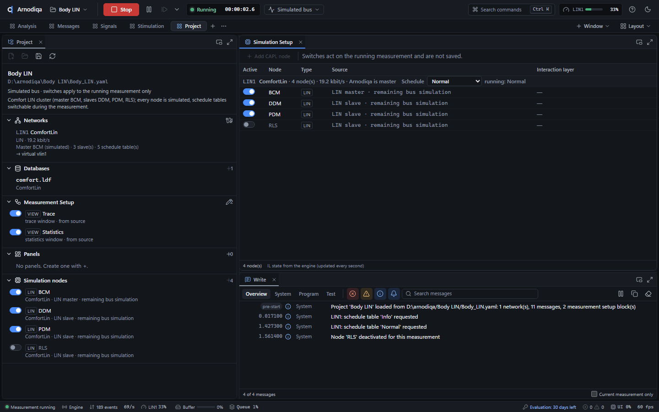659x412 pixels.
Task: Disable the DDM node in the Project tree
Action: (x=16, y=310)
